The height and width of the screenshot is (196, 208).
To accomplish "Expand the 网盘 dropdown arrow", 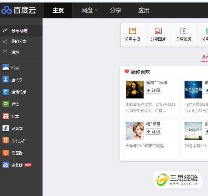I will coord(97,10).
